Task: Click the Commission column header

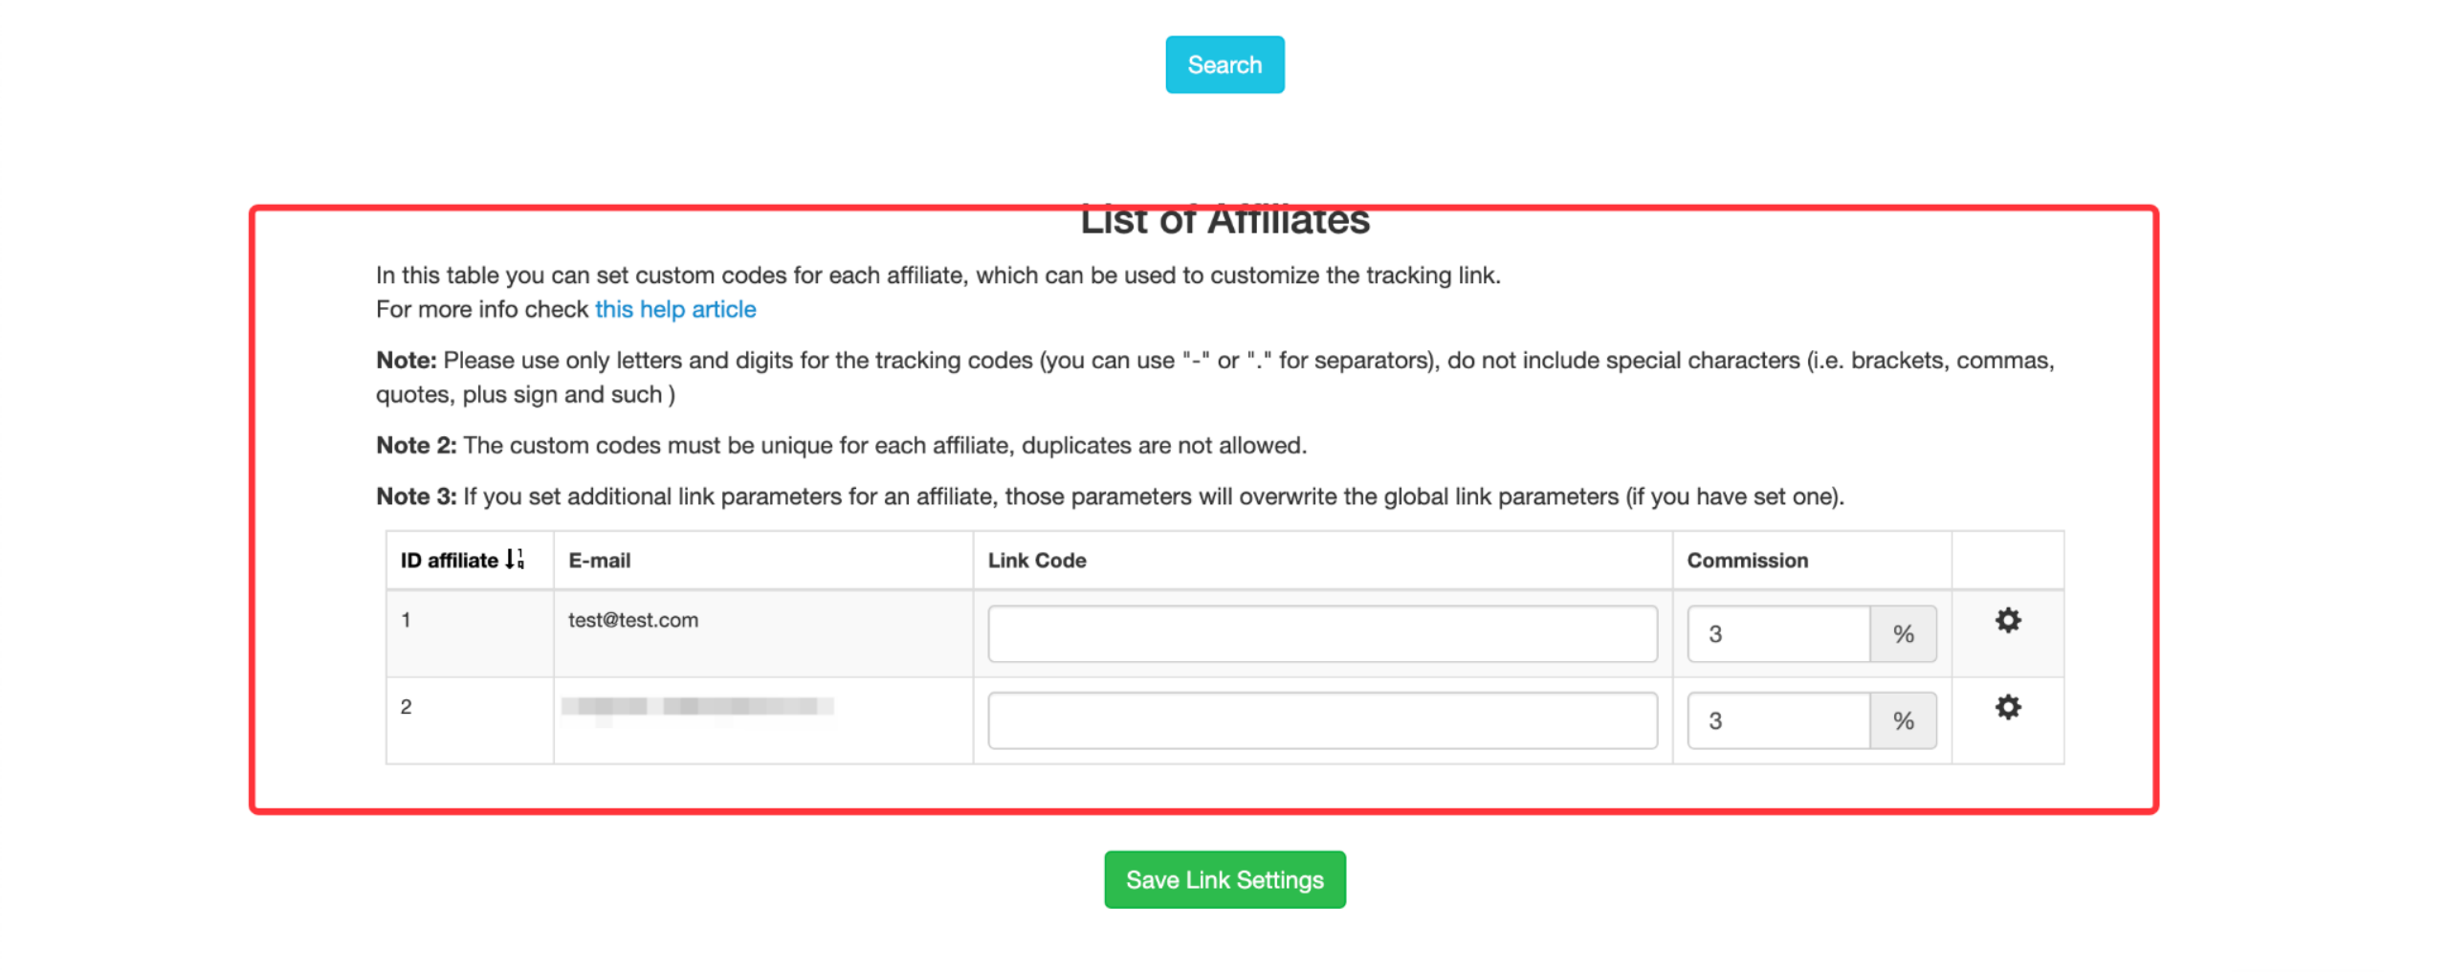Action: (1747, 561)
